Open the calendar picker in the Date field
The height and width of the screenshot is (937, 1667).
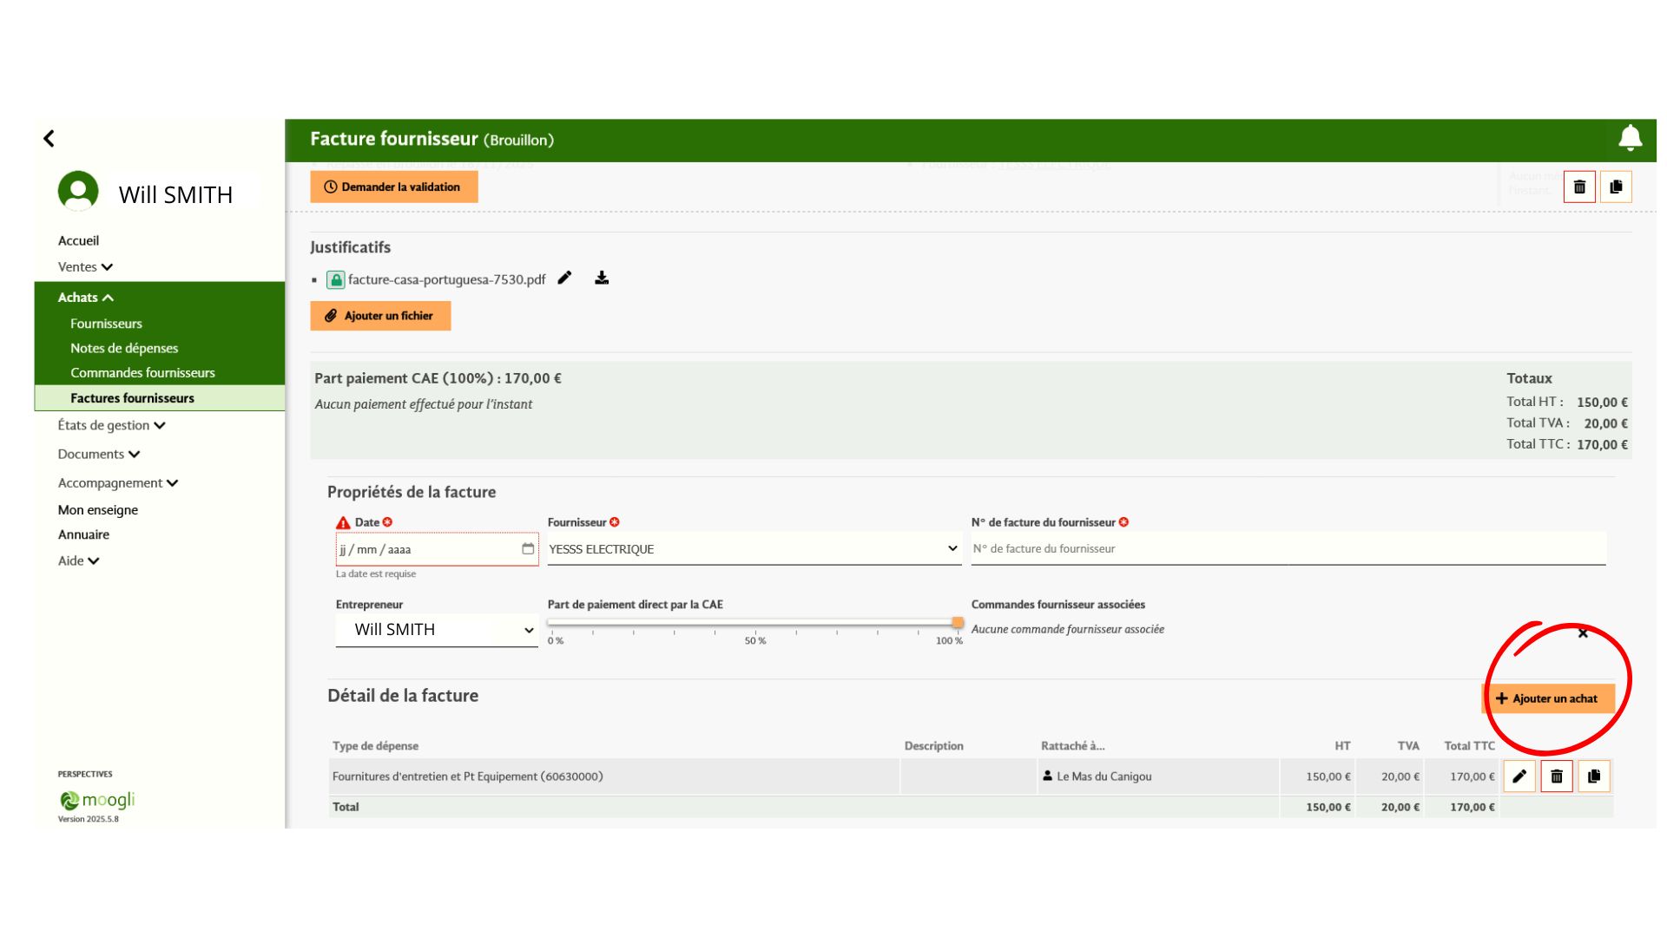[x=528, y=548]
